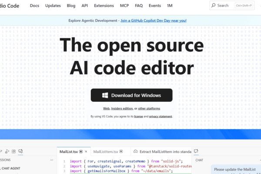Viewport: 261px width, 174px height.
Task: Click the Windows logo on download button
Action: click(x=105, y=95)
